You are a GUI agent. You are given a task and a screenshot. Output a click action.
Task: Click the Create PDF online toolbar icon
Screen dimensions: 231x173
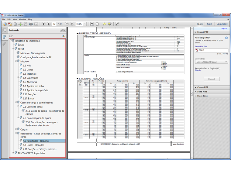click(x=10, y=24)
